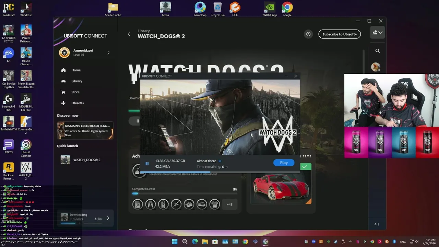Open the info icon beside Almost there
The height and width of the screenshot is (247, 439).
[220, 161]
